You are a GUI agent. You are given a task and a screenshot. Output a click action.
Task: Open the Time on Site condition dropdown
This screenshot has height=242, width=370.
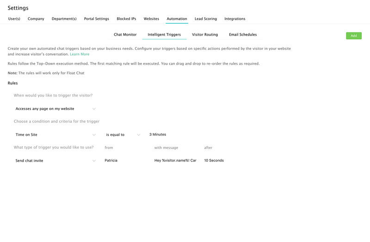tap(55, 134)
